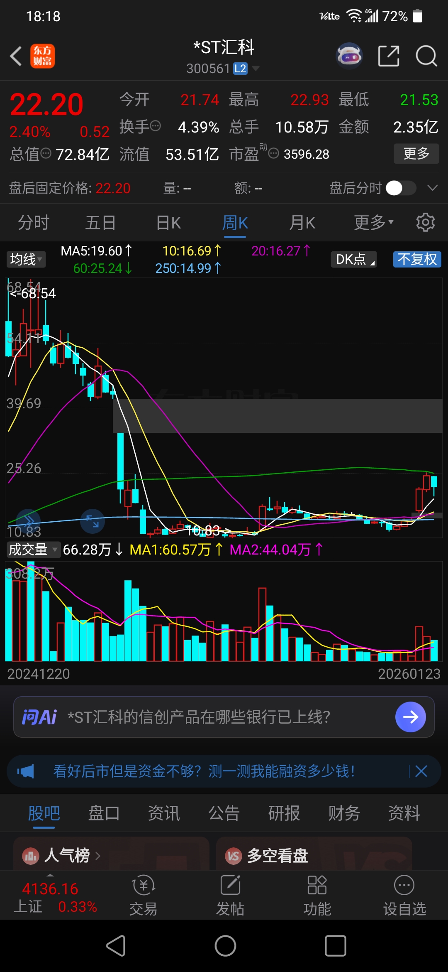This screenshot has height=972, width=448.
Task: Tap the 人气榜 icon
Action: [x=30, y=856]
